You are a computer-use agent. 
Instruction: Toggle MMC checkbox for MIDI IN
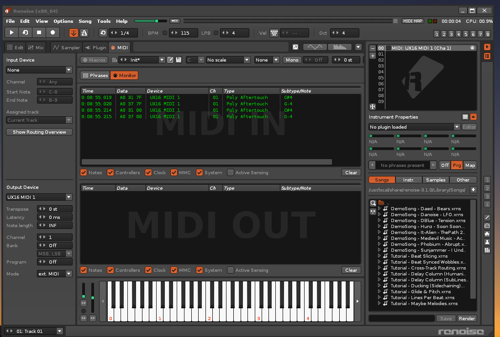click(174, 172)
